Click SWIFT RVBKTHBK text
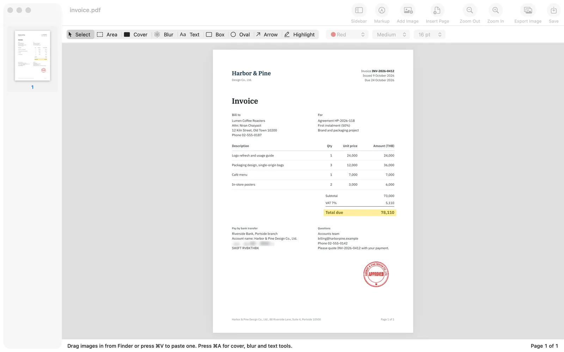 [245, 248]
